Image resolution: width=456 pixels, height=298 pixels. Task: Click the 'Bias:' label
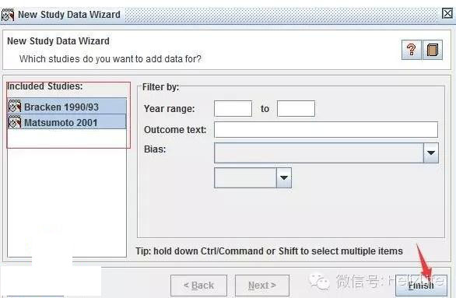point(155,149)
